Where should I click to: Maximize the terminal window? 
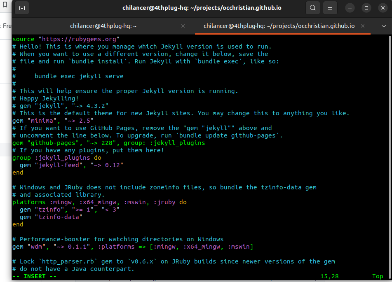366,8
